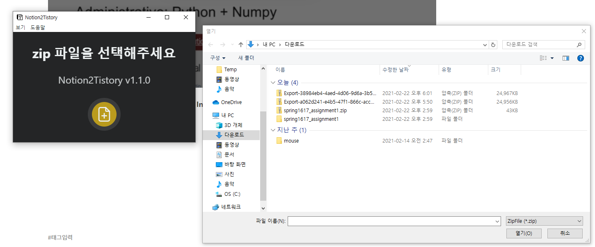Refresh the folder with the refresh icon
Viewport: 595px width, 247px height.
494,45
